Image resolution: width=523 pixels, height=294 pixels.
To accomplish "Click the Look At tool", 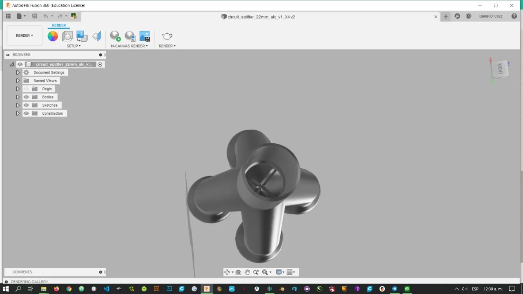I will pos(239,272).
